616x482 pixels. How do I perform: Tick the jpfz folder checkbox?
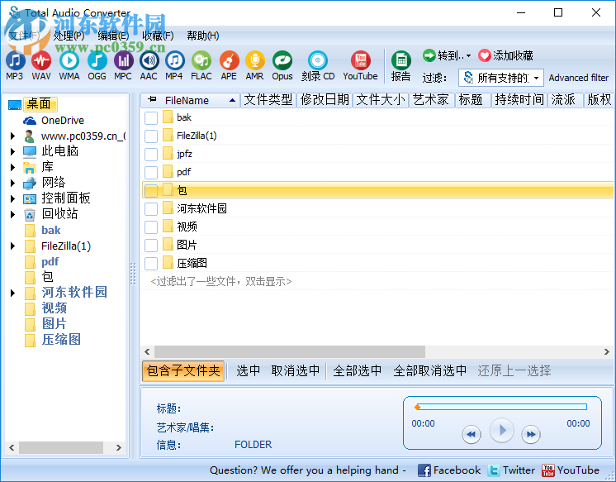point(151,155)
